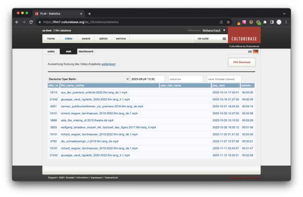This screenshot has height=197, width=303.
Task: Click the CSV Download button
Action: [241, 62]
